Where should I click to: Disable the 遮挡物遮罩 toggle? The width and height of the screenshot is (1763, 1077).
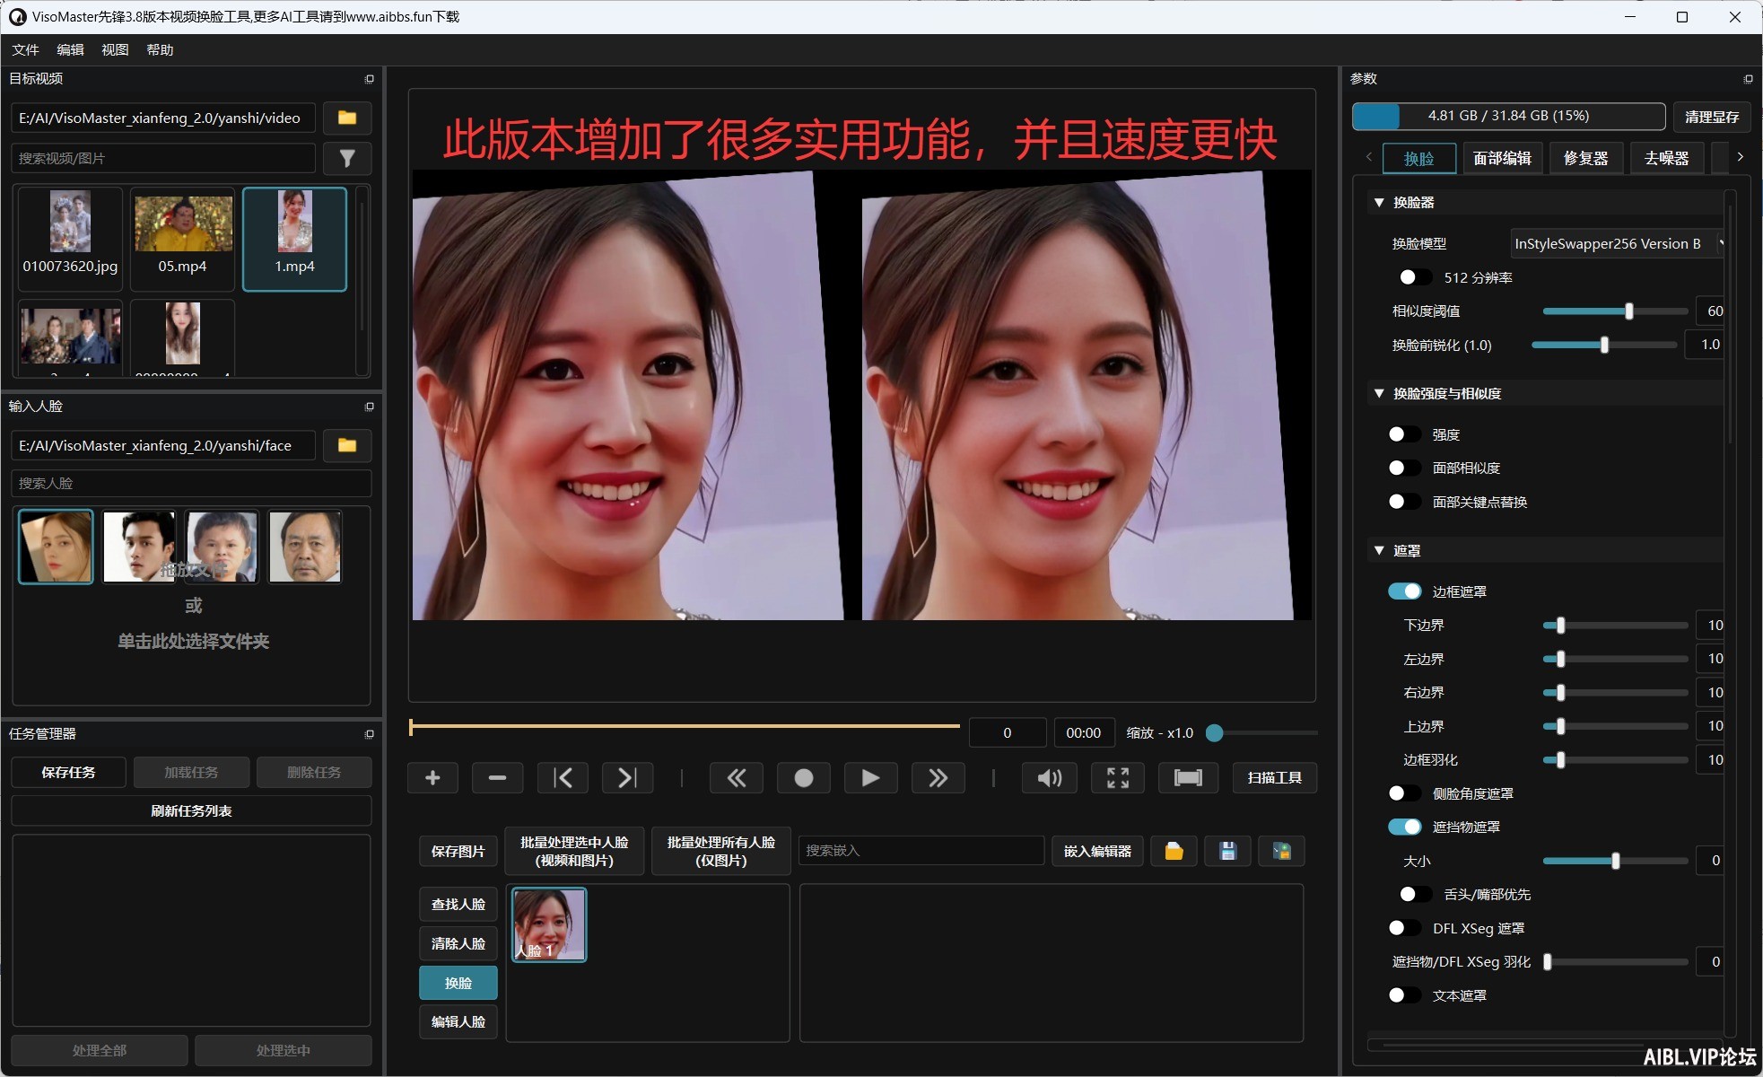1404,827
